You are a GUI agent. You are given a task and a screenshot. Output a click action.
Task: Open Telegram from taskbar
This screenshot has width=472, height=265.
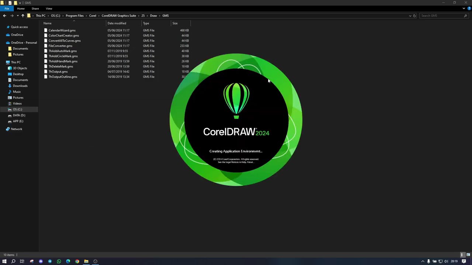coord(50,261)
